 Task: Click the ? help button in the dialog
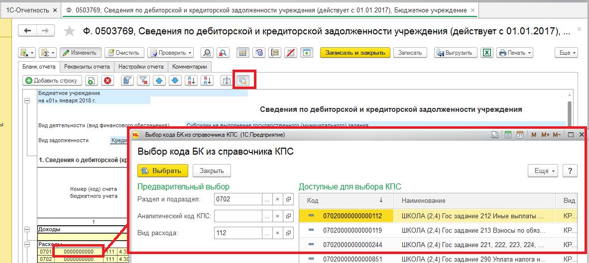click(570, 171)
